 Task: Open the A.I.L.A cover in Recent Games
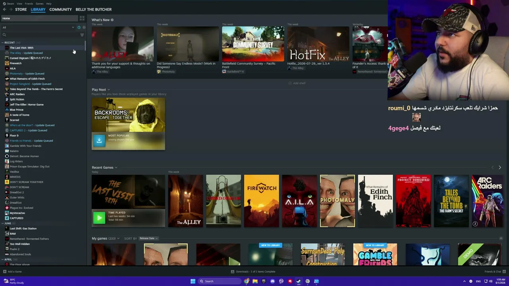299,201
